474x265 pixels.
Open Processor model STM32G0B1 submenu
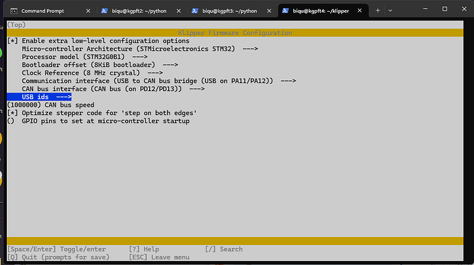coord(84,57)
